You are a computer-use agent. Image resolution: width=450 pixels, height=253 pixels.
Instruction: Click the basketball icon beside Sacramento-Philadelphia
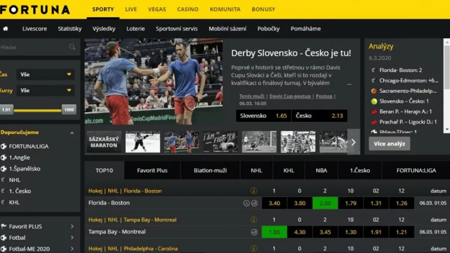(374, 91)
